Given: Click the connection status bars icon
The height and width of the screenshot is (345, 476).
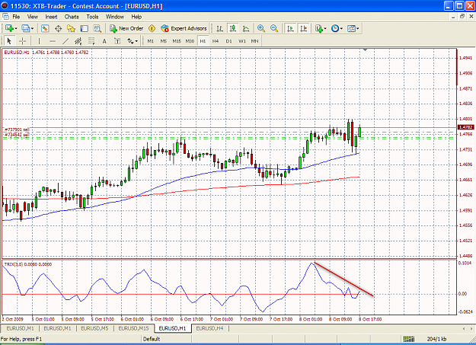Looking at the screenshot, I should point(409,339).
